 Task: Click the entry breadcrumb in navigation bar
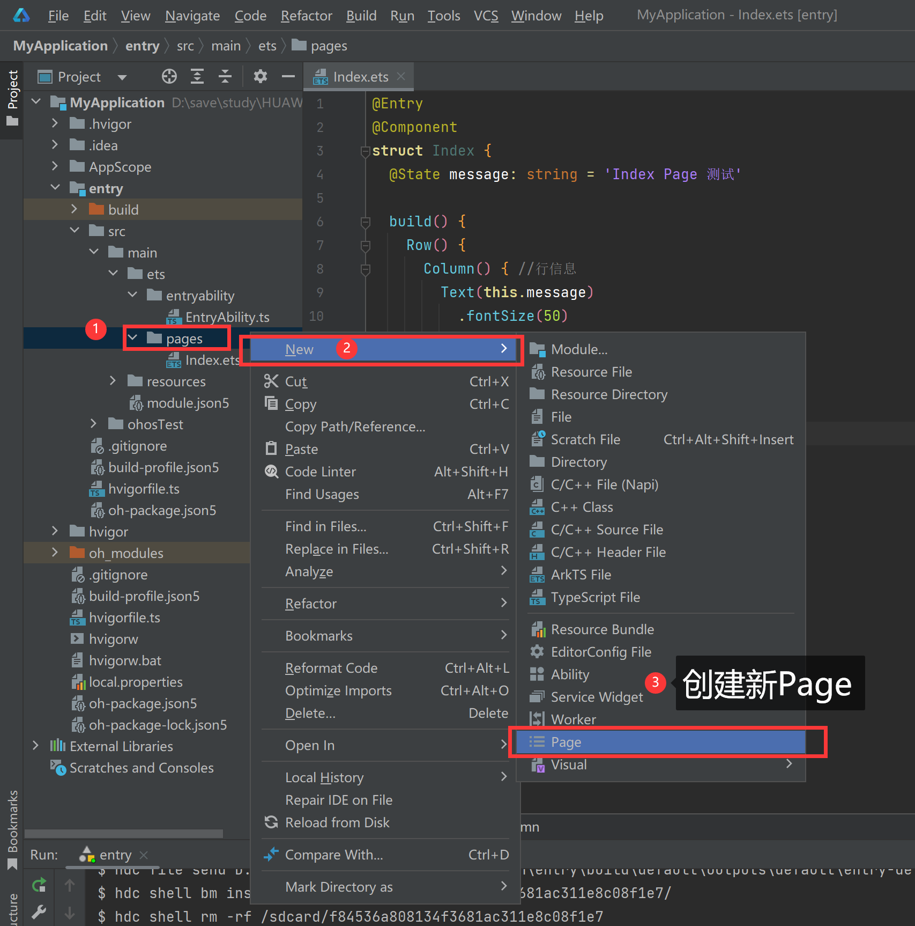[142, 46]
